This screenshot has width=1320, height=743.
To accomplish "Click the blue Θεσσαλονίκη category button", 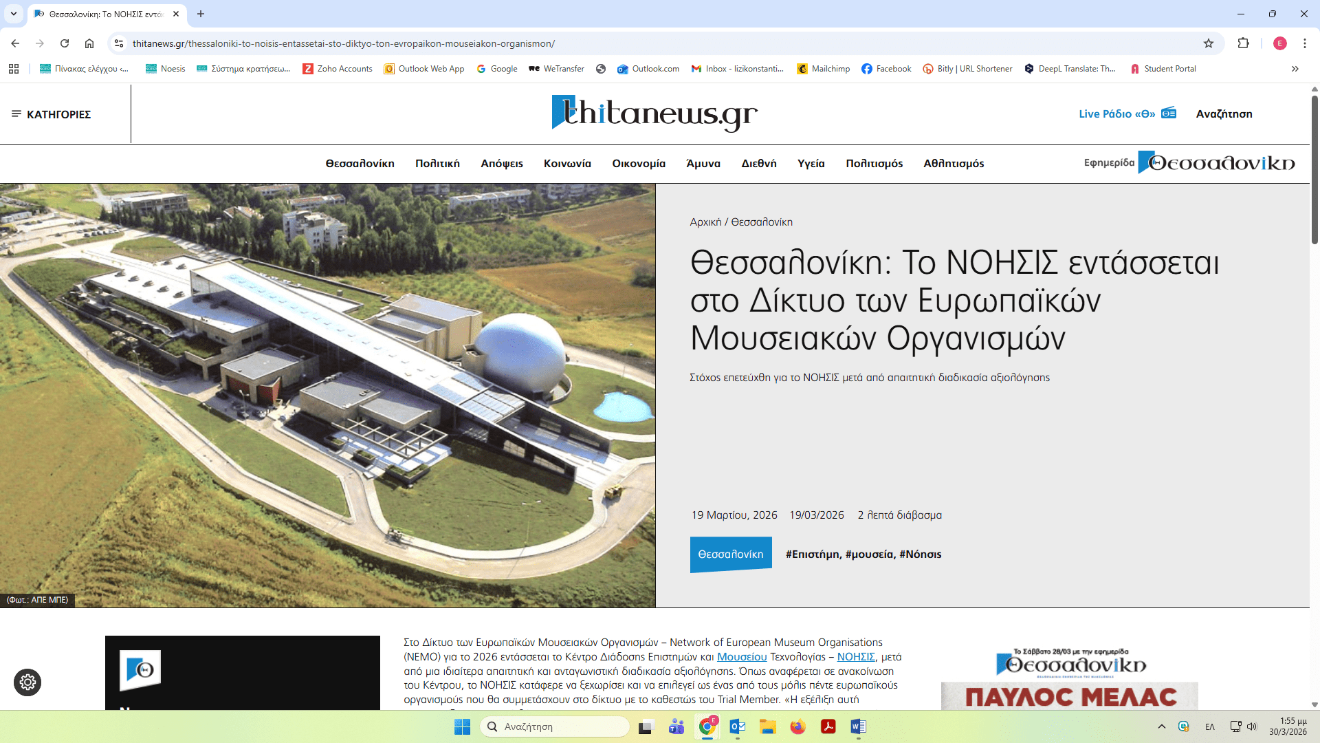I will [x=730, y=554].
